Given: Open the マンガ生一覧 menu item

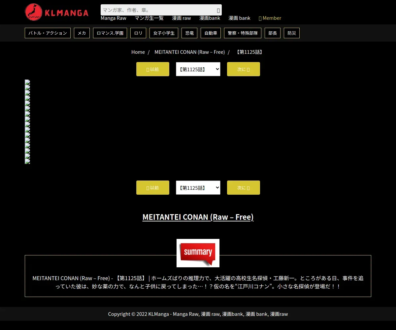Looking at the screenshot, I should click(x=149, y=18).
